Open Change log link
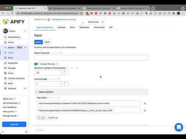The width and height of the screenshot is (186, 139). coord(11,116)
